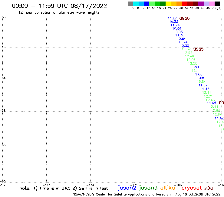Select the cryosat satellite legend label

192,188
